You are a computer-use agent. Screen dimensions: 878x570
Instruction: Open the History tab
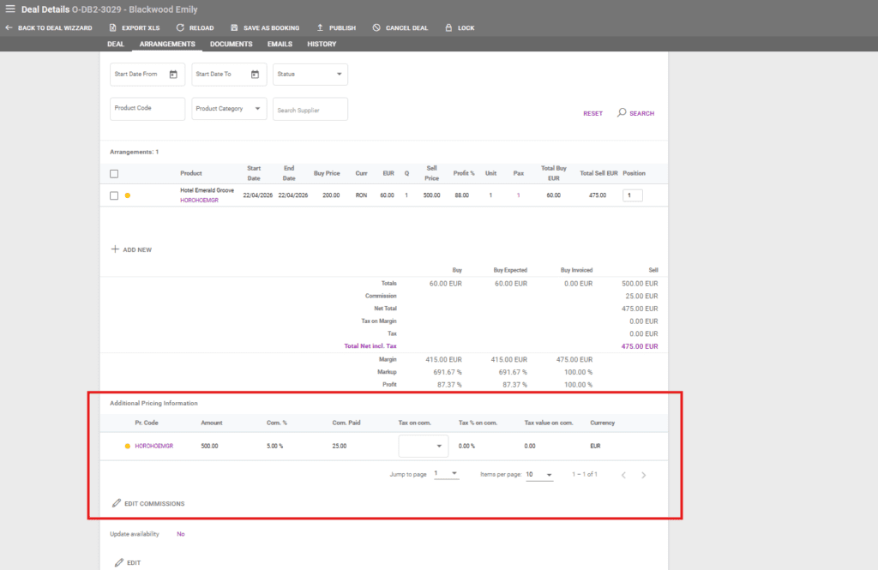pyautogui.click(x=322, y=44)
